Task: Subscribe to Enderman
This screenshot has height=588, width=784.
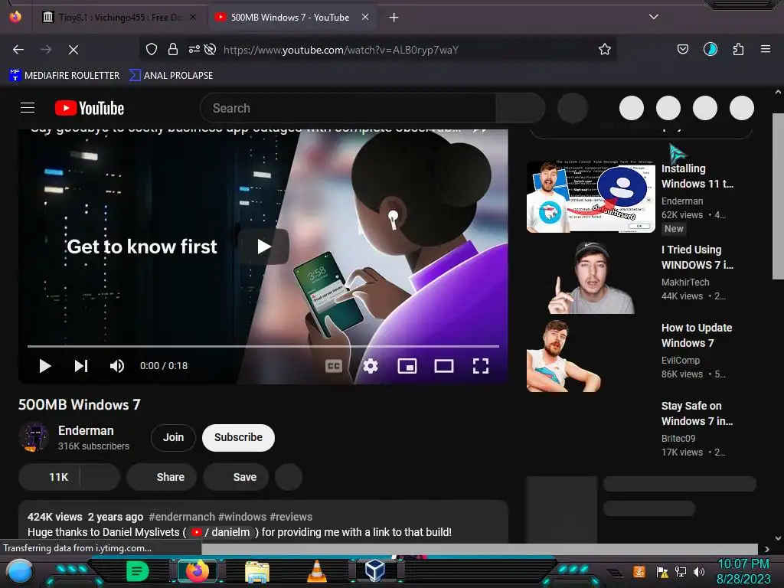Action: pyautogui.click(x=239, y=437)
